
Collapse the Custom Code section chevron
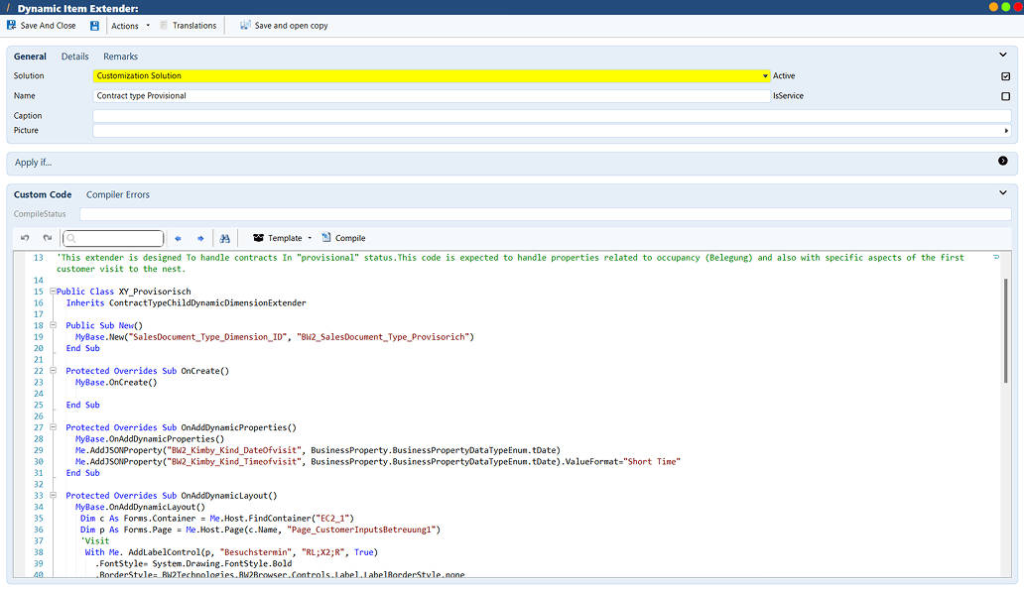pyautogui.click(x=1003, y=192)
